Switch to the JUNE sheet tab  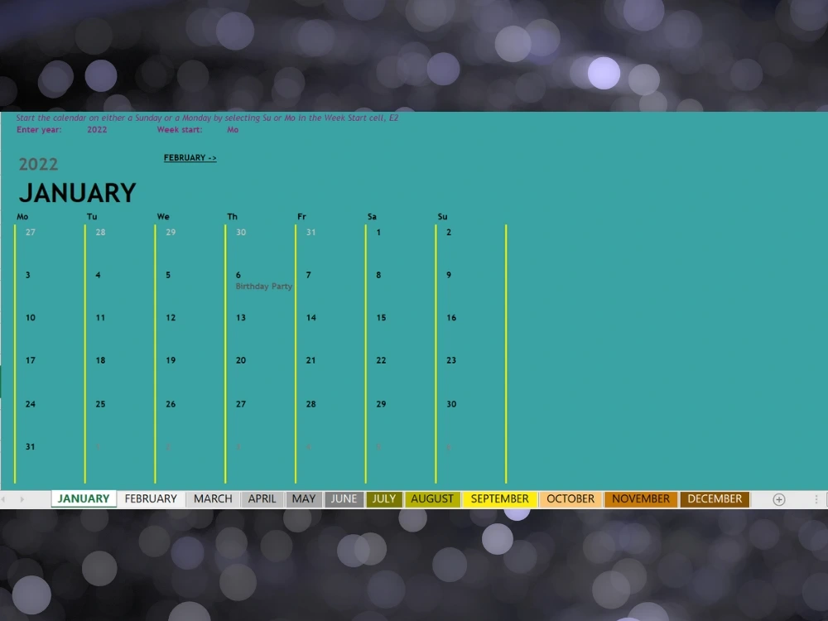[344, 499]
